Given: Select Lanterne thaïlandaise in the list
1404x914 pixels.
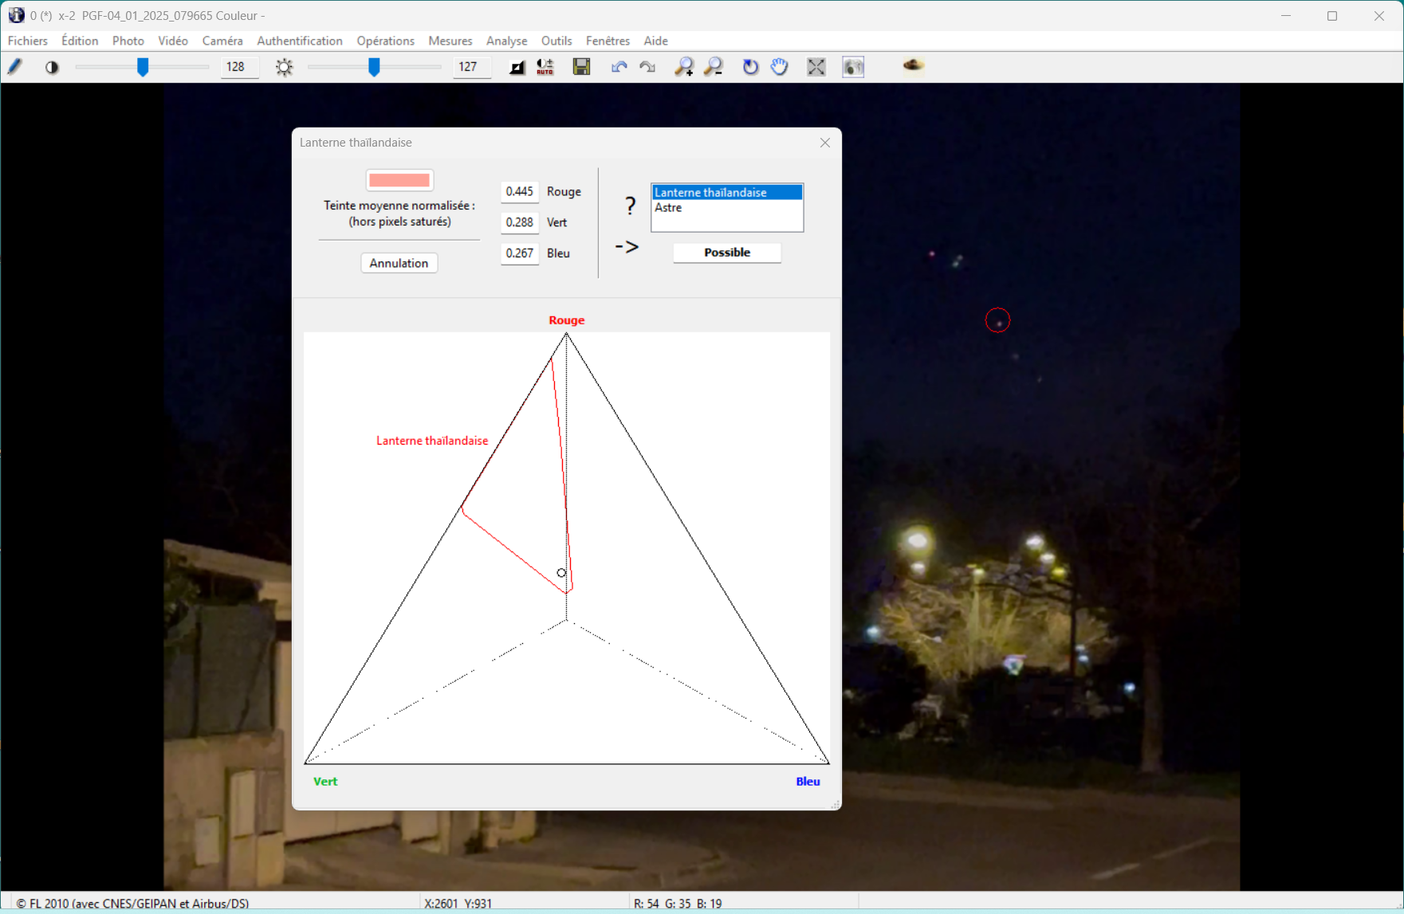Looking at the screenshot, I should (710, 193).
